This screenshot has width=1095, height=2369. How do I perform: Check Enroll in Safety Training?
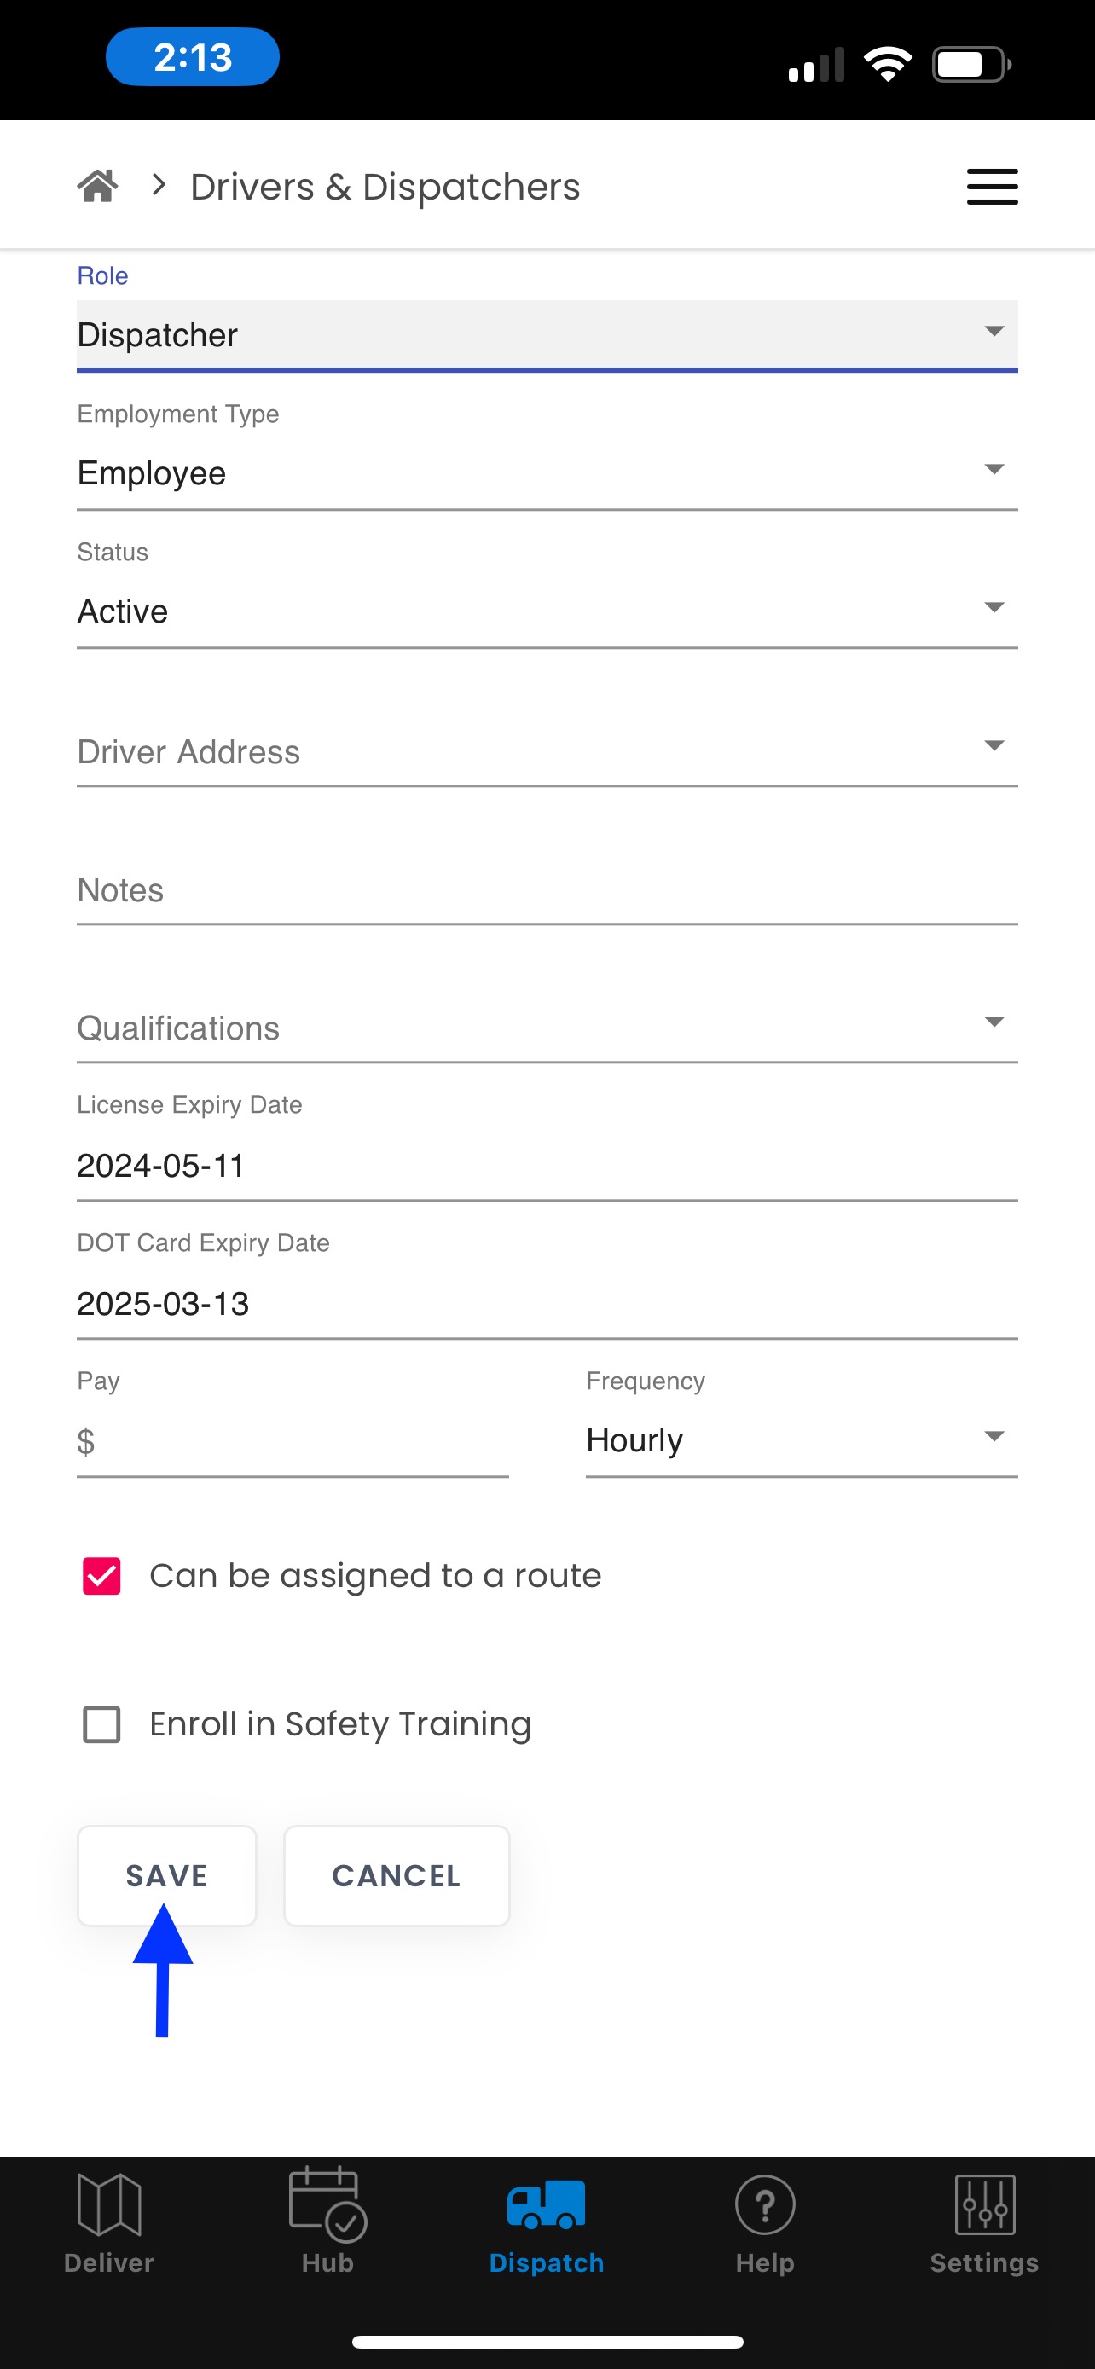pos(102,1724)
